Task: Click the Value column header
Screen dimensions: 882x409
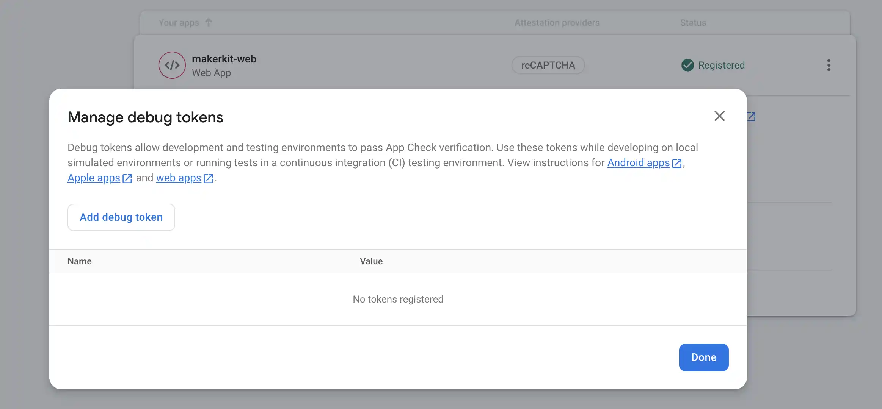Action: click(371, 261)
